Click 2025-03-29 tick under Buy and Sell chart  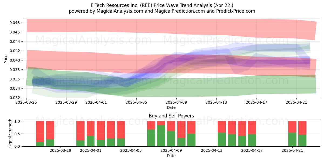[x=60, y=151]
